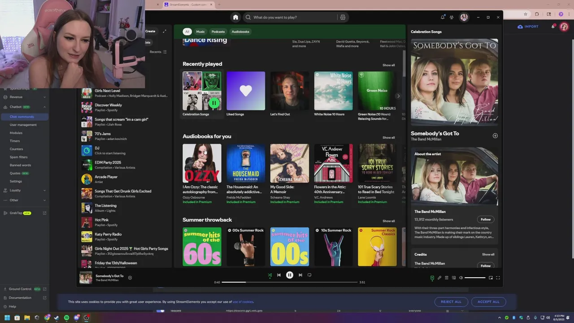
Task: Show all Recently played items
Action: [x=389, y=65]
